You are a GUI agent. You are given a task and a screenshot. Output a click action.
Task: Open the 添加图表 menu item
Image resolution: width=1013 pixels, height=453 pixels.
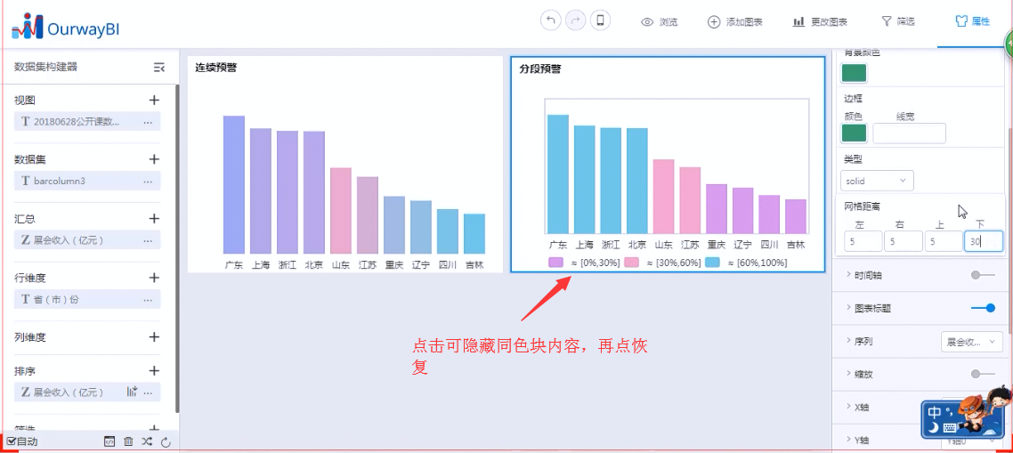tap(735, 22)
